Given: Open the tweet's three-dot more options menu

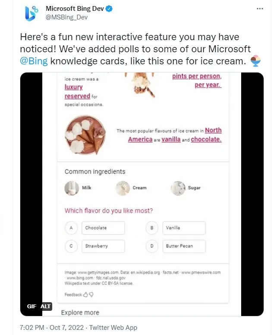Looking at the screenshot, I should 260,9.
